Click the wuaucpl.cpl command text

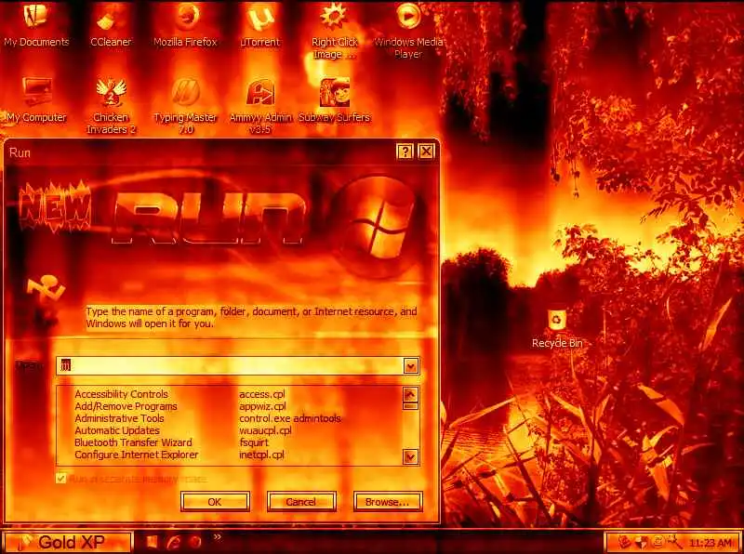265,430
